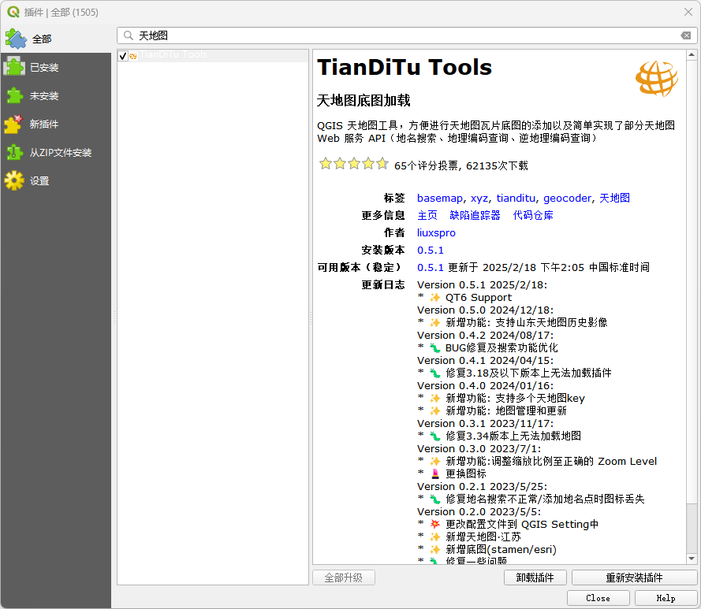
Task: Click the small globe icon in plugin list row
Action: [133, 56]
